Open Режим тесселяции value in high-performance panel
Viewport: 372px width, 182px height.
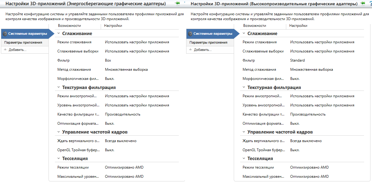coord(309,167)
